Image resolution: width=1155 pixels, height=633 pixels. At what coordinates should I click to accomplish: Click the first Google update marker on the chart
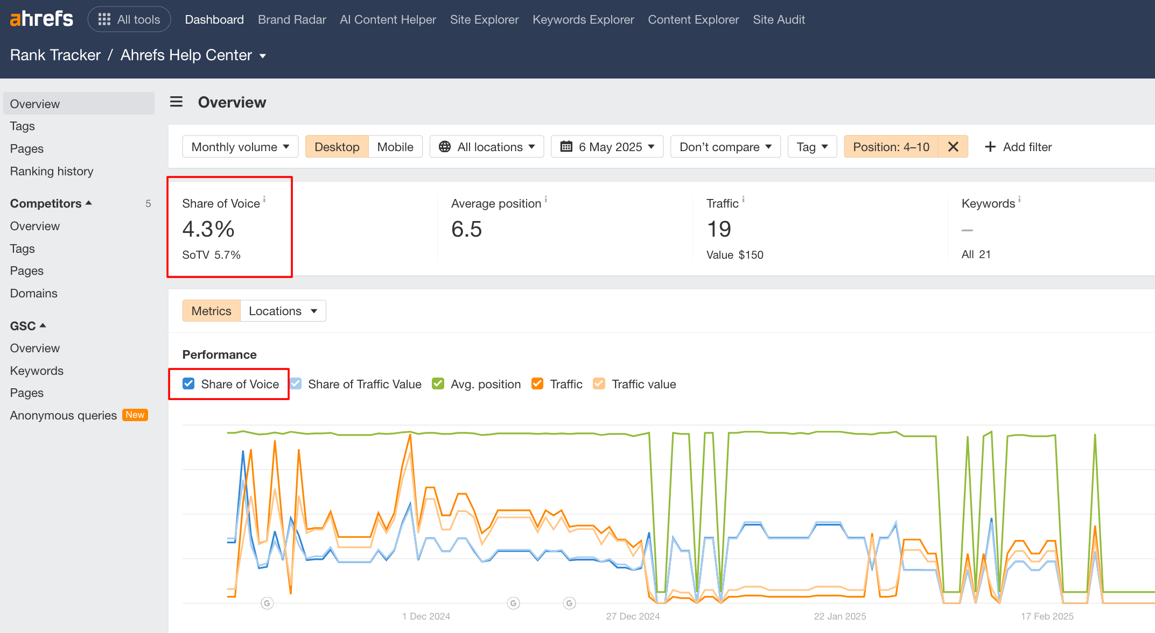267,603
